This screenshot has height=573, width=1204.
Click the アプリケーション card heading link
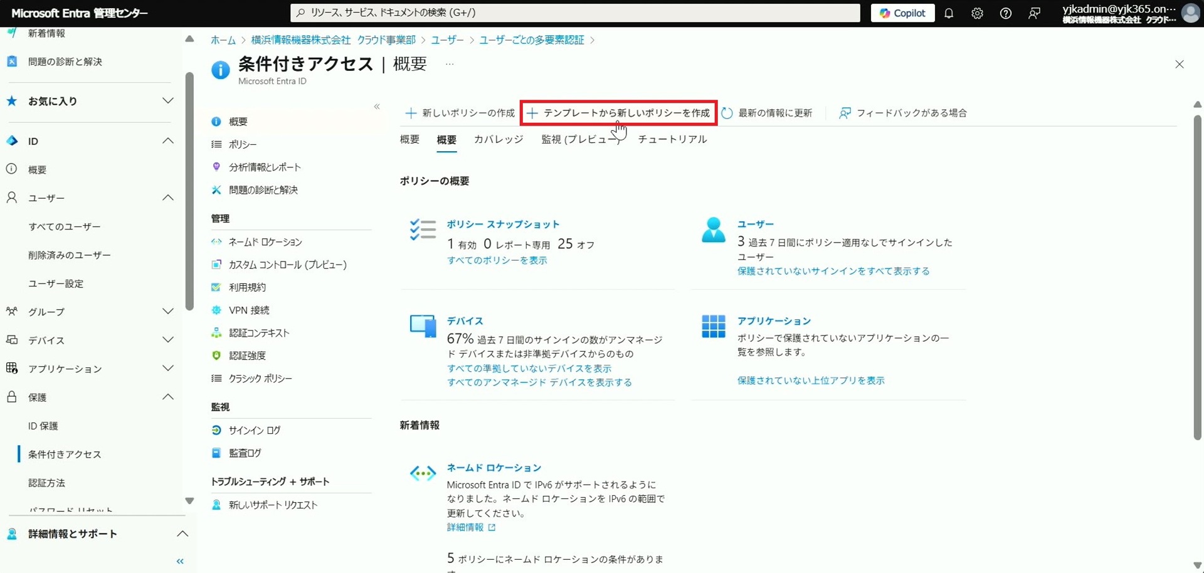pos(774,321)
